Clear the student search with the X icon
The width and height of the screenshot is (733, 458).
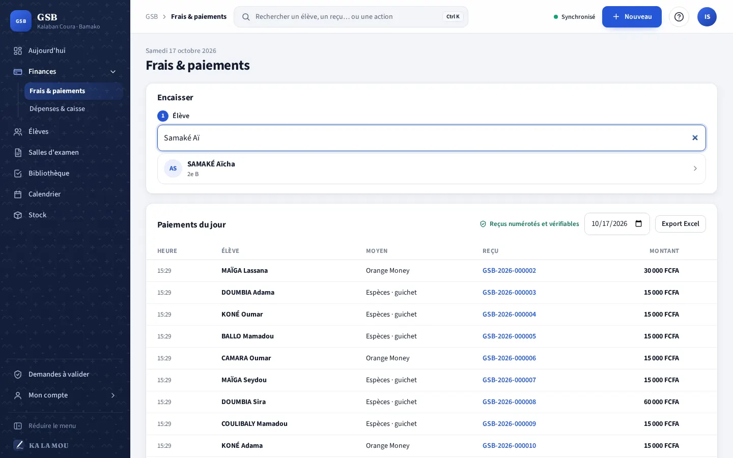[695, 138]
